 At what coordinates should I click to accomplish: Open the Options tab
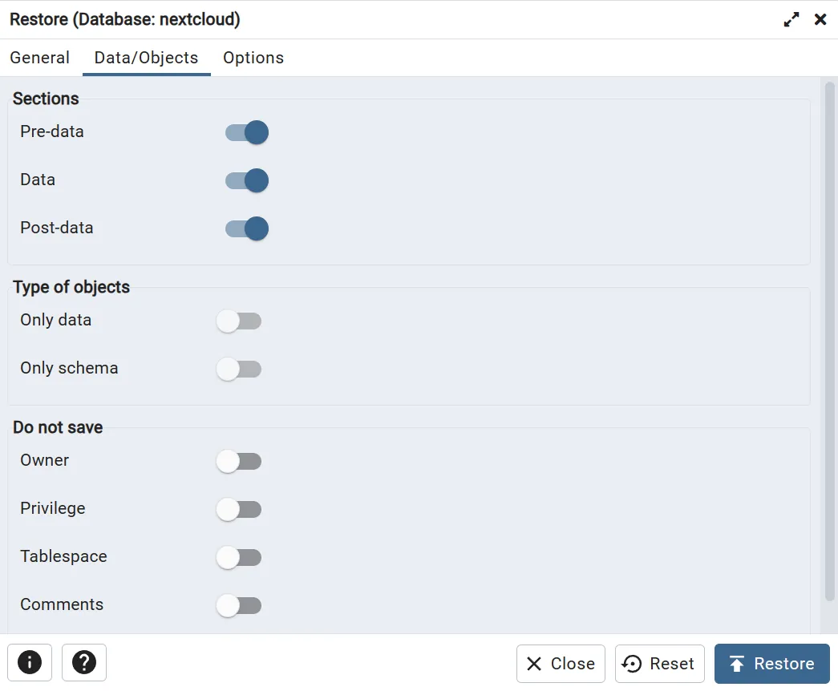(x=253, y=58)
